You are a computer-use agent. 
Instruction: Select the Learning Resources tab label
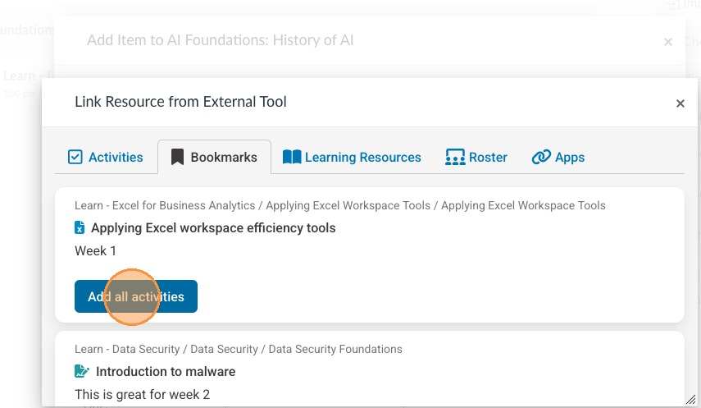point(362,157)
